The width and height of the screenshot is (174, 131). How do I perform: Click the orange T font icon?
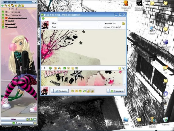tap(55, 68)
